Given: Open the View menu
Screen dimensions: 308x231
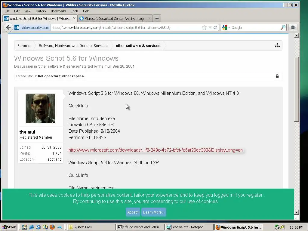Looking at the screenshot, I should coord(28,11).
